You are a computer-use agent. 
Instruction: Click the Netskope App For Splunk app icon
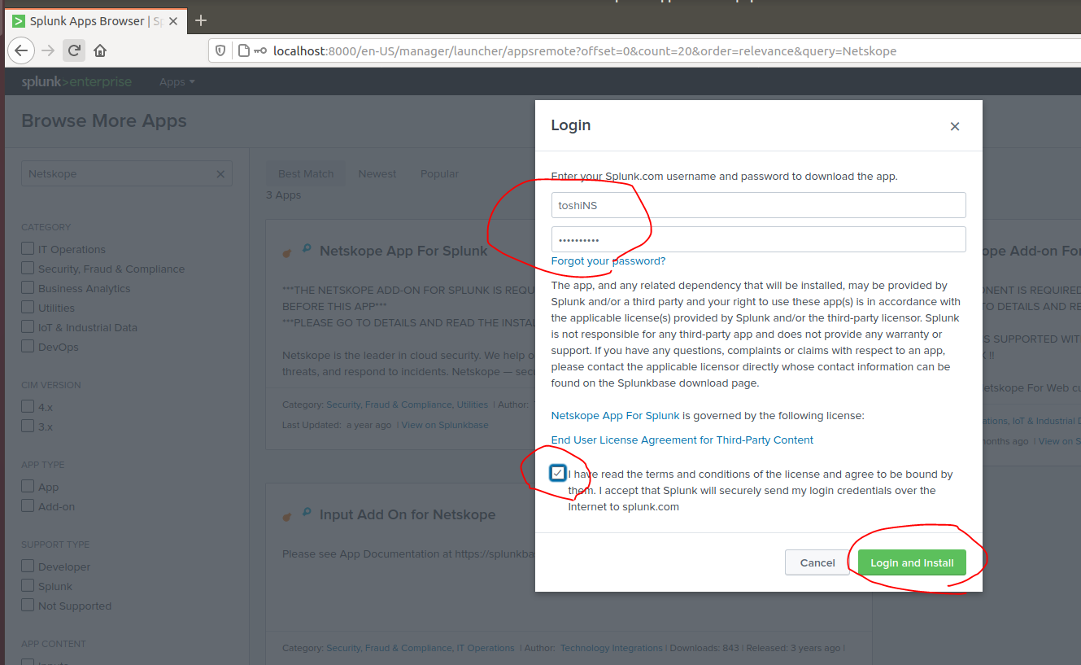297,251
